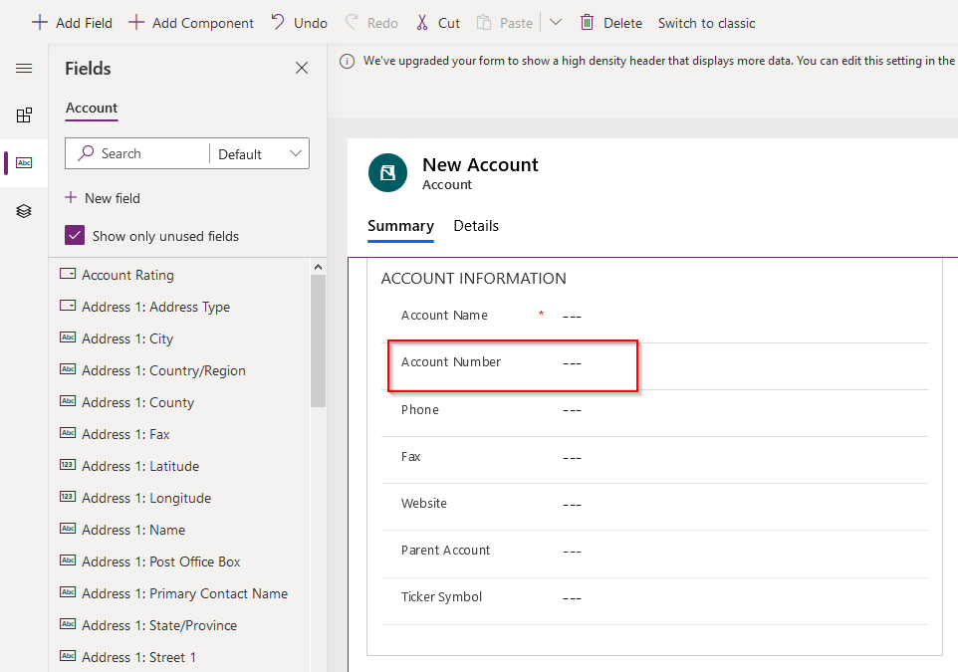Click inside the Search fields box
Image resolution: width=958 pixels, height=672 pixels.
pyautogui.click(x=139, y=153)
